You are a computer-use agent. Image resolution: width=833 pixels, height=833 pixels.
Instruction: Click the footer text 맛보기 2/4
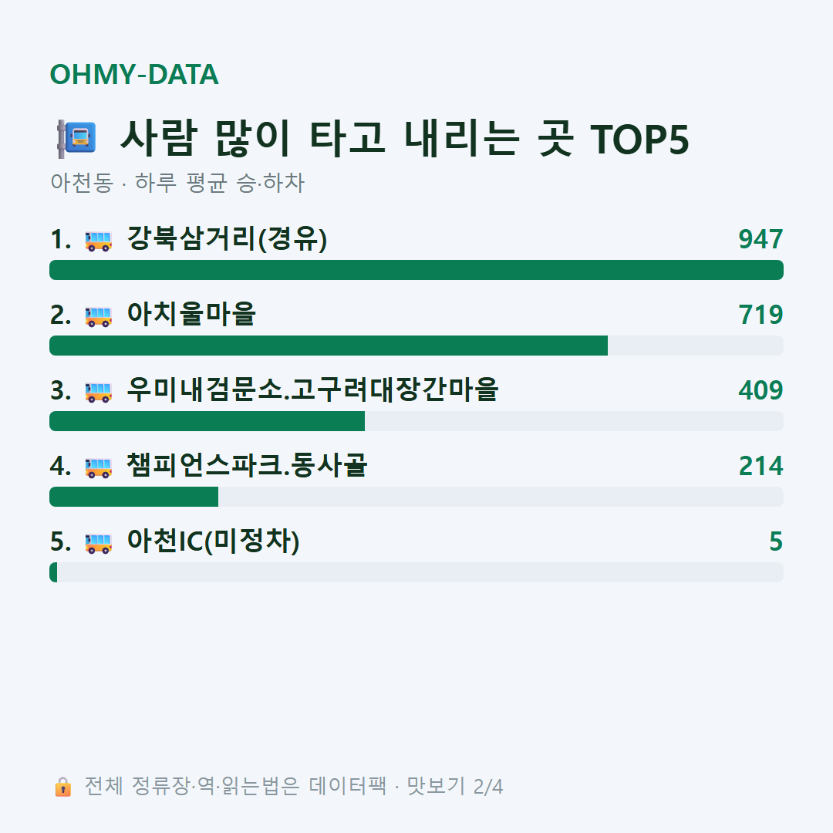click(x=455, y=786)
